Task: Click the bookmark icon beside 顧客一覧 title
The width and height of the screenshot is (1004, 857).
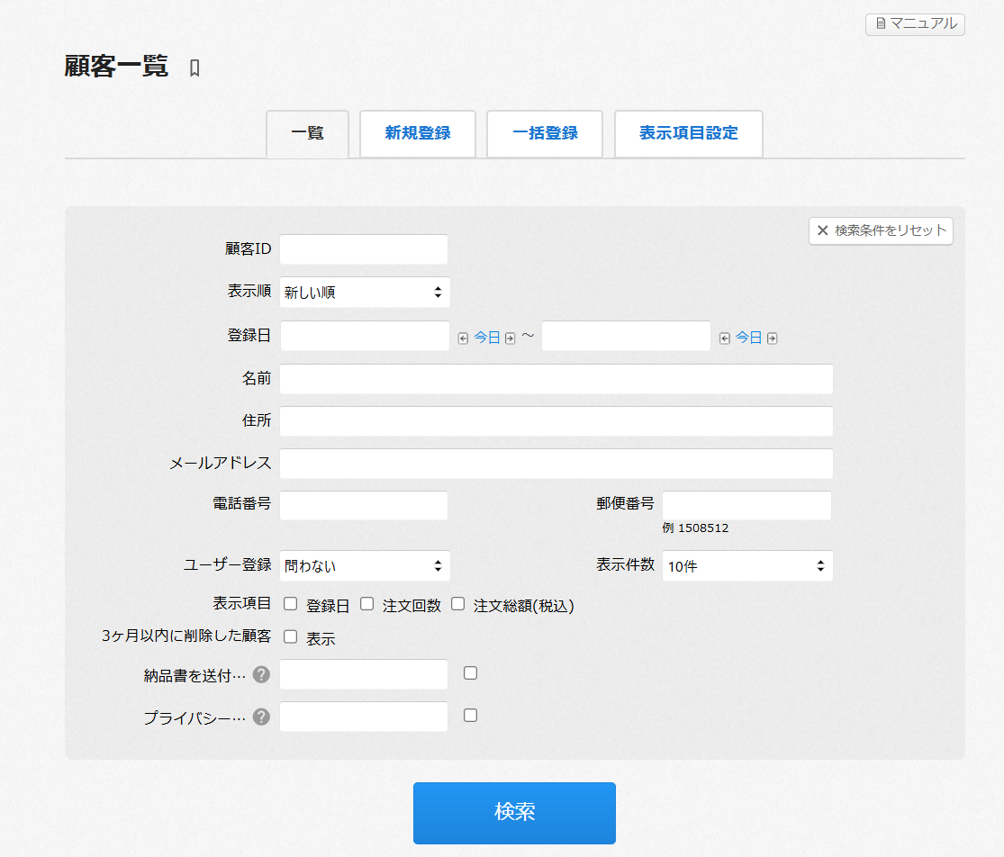Action: coord(194,68)
